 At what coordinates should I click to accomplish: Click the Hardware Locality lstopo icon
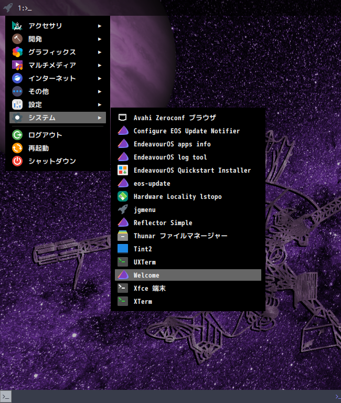pos(123,196)
